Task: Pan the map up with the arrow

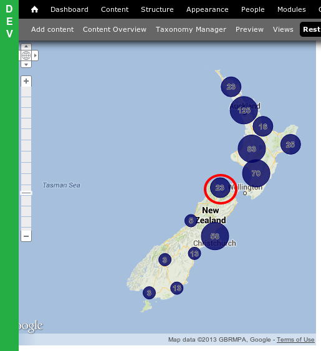Action: [26, 46]
